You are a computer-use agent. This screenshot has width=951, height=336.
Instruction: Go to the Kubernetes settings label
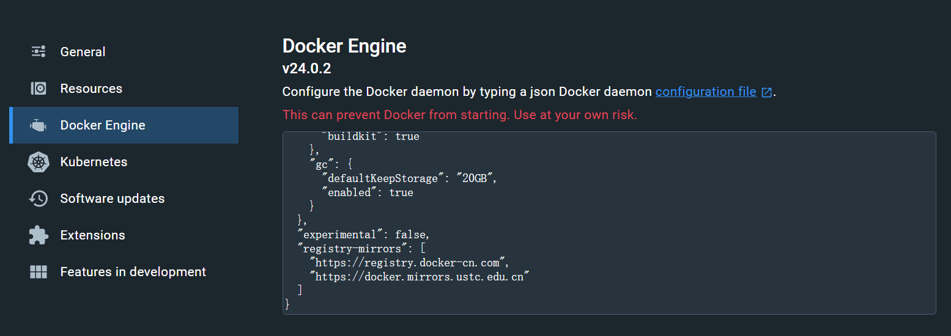coord(94,162)
